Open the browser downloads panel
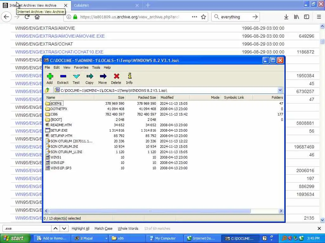Image resolution: width=325 pixels, height=243 pixels. click(x=286, y=17)
